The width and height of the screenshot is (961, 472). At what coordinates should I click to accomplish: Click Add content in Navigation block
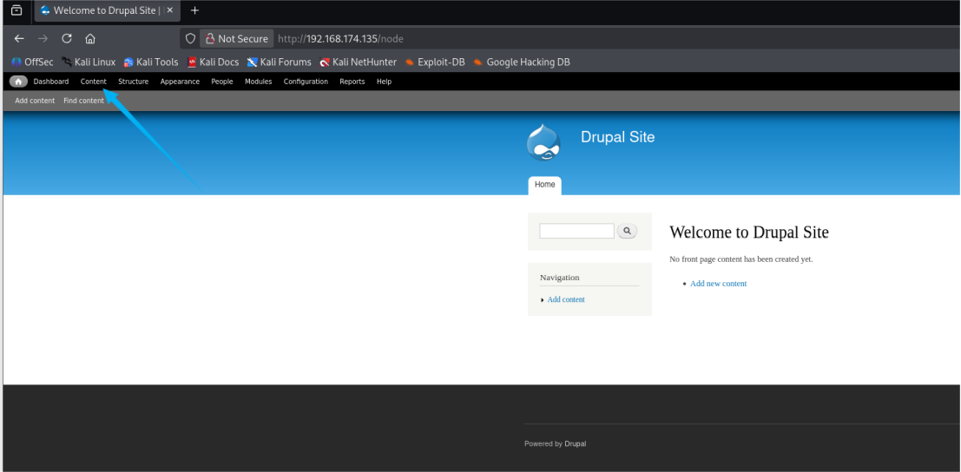[566, 299]
